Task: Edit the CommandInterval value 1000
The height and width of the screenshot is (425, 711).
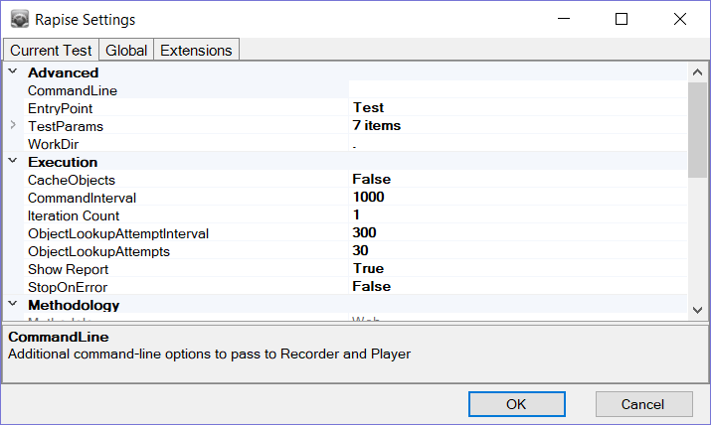Action: [517, 197]
